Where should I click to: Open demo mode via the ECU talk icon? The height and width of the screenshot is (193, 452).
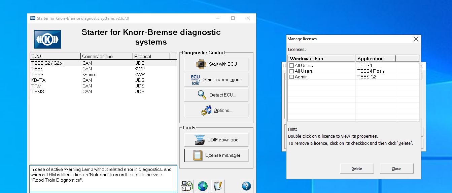pyautogui.click(x=196, y=79)
